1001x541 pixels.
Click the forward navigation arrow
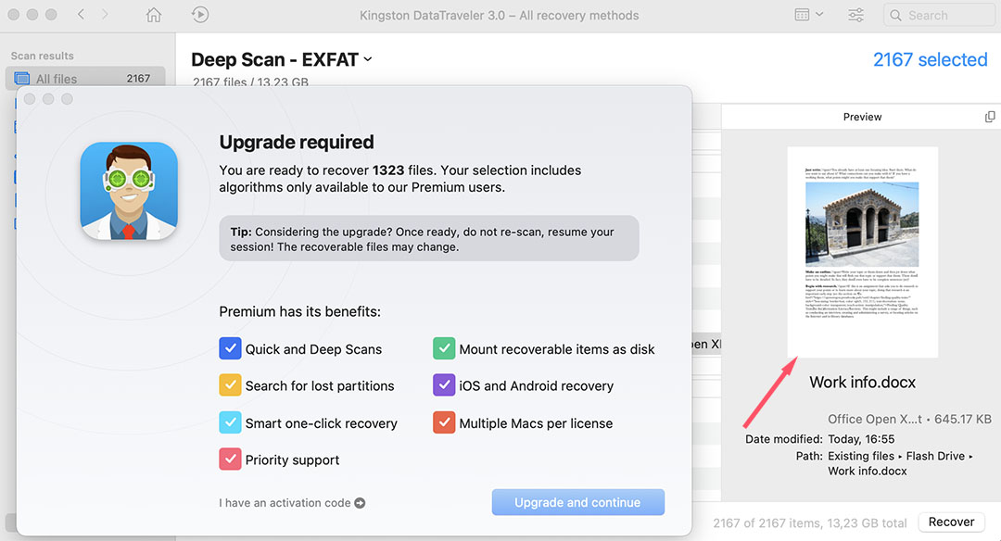[103, 15]
